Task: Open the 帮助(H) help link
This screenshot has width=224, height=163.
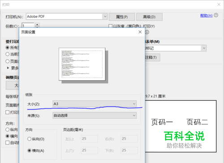Action: 206,15
